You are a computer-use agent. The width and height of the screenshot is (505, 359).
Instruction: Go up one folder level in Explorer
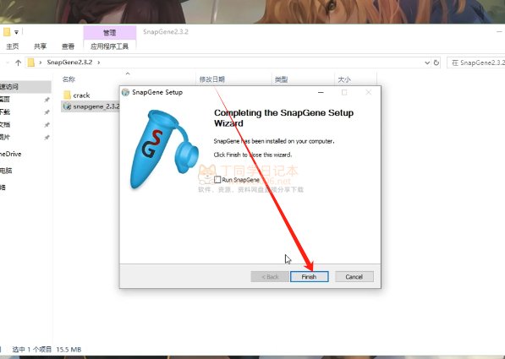tap(18, 63)
